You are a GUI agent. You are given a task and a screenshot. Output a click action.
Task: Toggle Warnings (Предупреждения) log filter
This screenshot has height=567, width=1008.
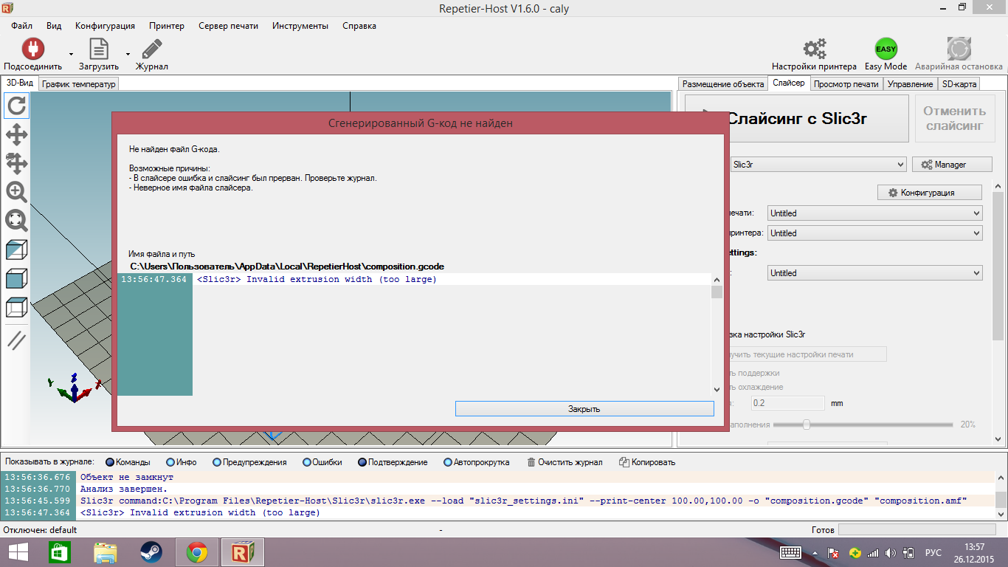pos(249,462)
